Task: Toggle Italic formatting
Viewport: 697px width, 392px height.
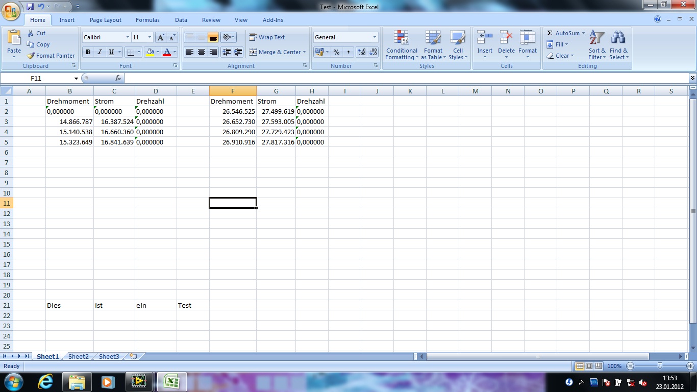Action: point(99,52)
